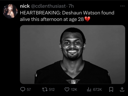Open the share upload arrow icon
Viewport: 128px width, 96px height.
122,89
